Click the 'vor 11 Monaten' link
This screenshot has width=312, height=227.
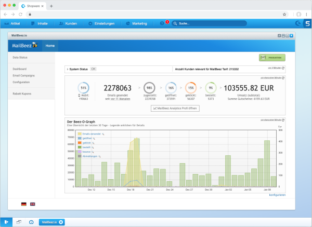(121, 99)
